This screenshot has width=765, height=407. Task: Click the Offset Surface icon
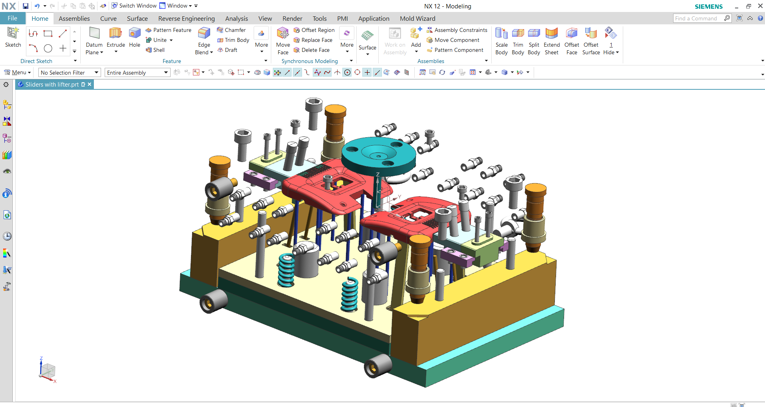click(x=591, y=34)
